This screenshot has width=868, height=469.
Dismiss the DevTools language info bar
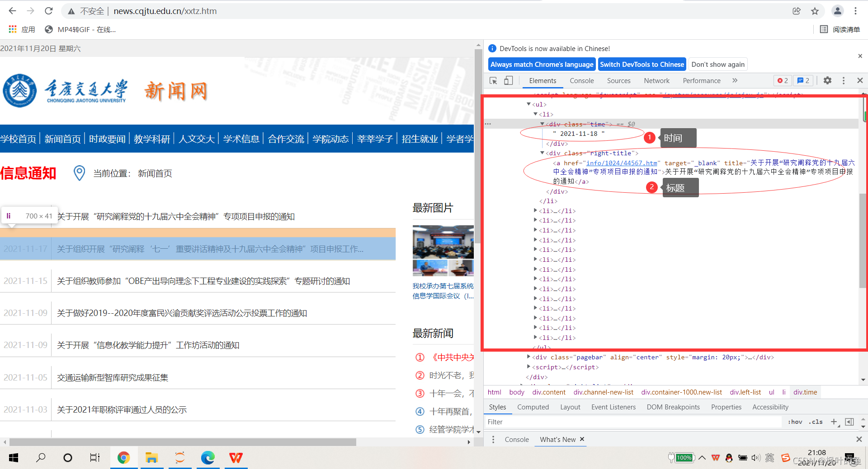tap(860, 56)
